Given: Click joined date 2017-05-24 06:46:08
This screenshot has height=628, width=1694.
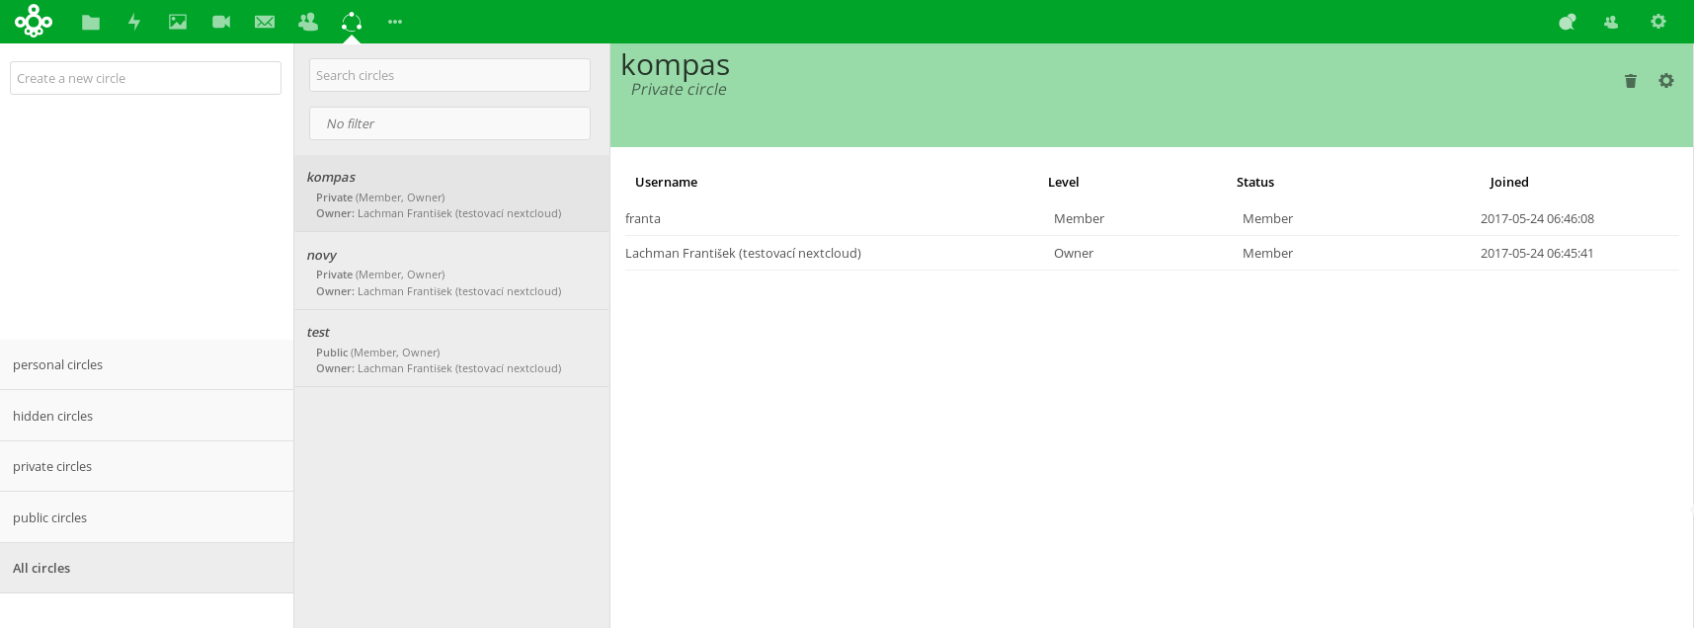Looking at the screenshot, I should click(x=1537, y=218).
